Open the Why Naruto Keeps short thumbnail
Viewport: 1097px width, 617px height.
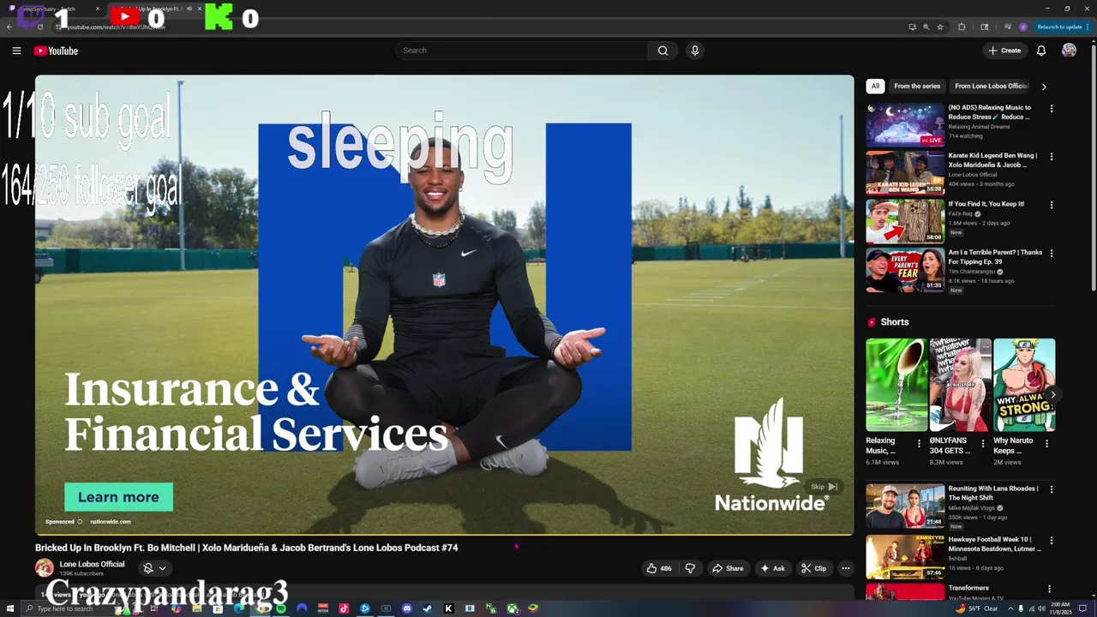pyautogui.click(x=1024, y=385)
